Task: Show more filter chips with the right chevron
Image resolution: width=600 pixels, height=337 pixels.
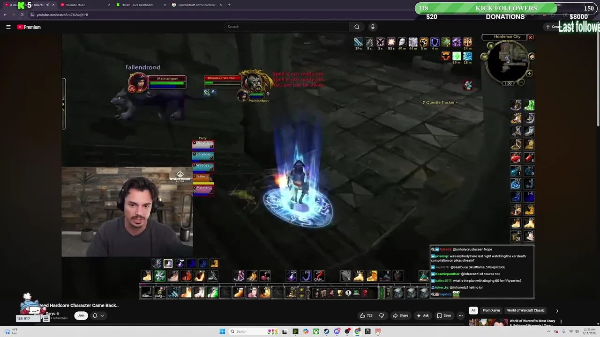Action: (x=557, y=310)
